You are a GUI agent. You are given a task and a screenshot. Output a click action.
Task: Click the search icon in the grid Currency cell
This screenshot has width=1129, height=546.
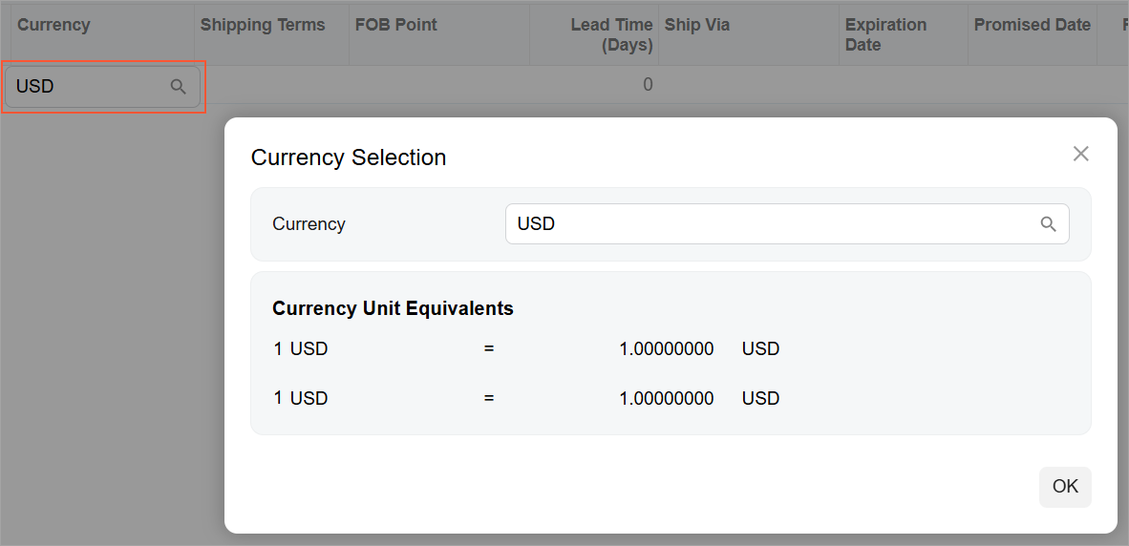[x=178, y=87]
